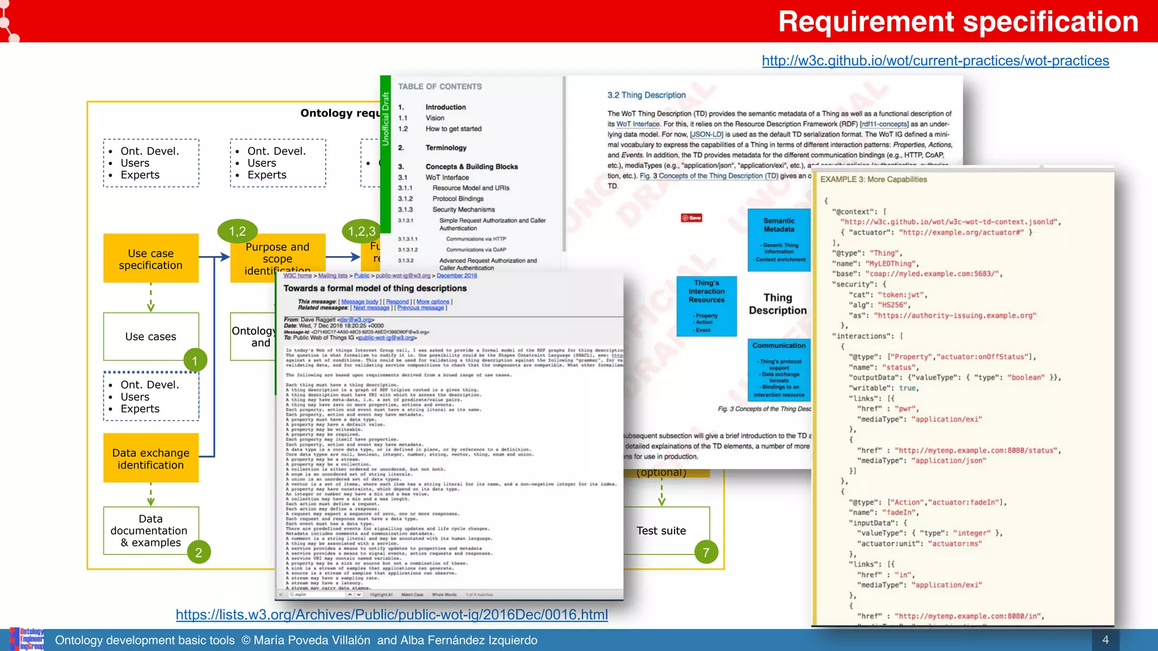This screenshot has height=651, width=1158.
Task: Click the dsr@w3.org sender email link
Action: coord(356,320)
